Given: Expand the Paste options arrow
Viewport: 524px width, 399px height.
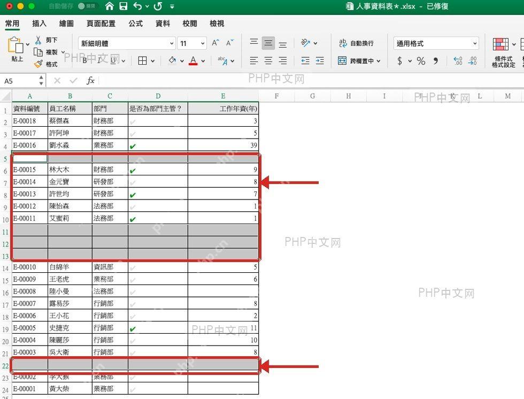Looking at the screenshot, I should (28, 44).
